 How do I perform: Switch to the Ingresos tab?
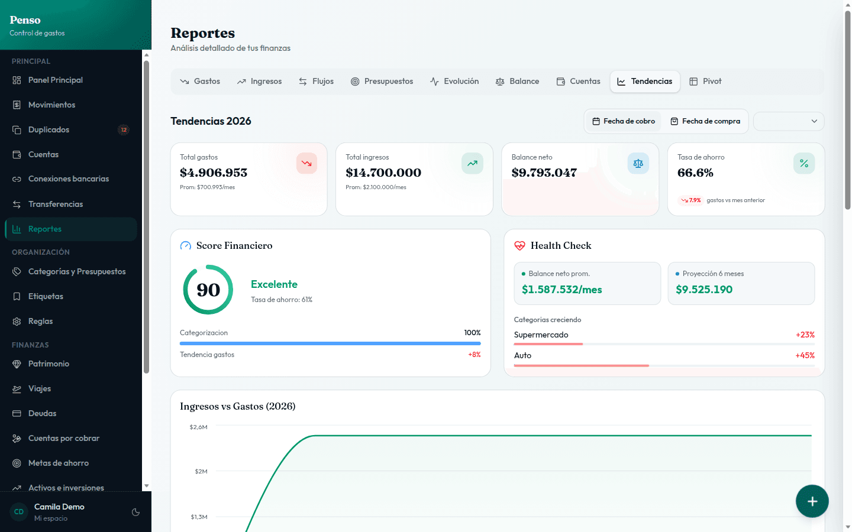pyautogui.click(x=259, y=82)
